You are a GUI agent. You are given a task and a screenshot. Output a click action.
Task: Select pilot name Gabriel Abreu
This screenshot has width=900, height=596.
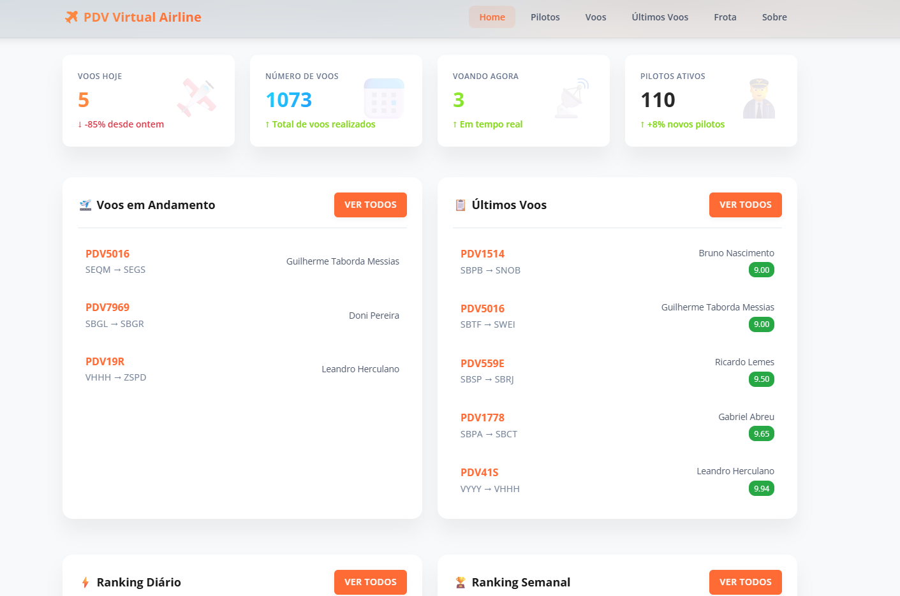746,417
